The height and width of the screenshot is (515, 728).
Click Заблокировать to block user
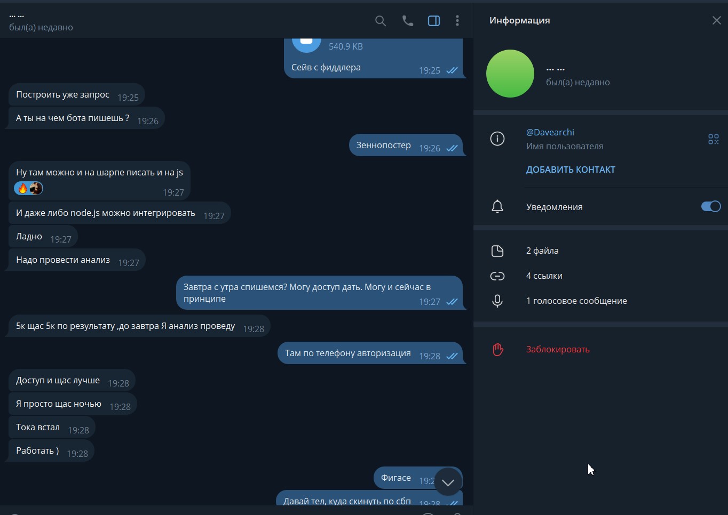coord(558,349)
